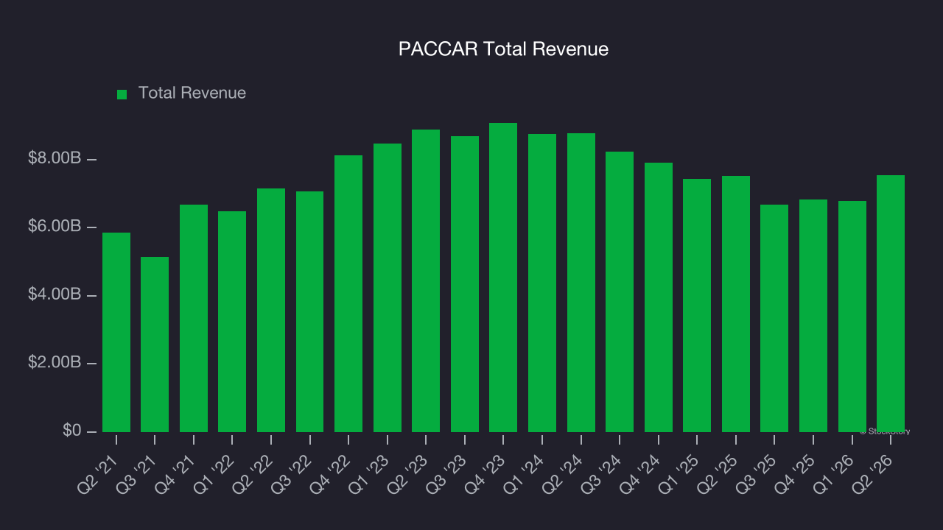Click the $6.00B y-axis label
Image resolution: width=943 pixels, height=530 pixels.
click(55, 226)
